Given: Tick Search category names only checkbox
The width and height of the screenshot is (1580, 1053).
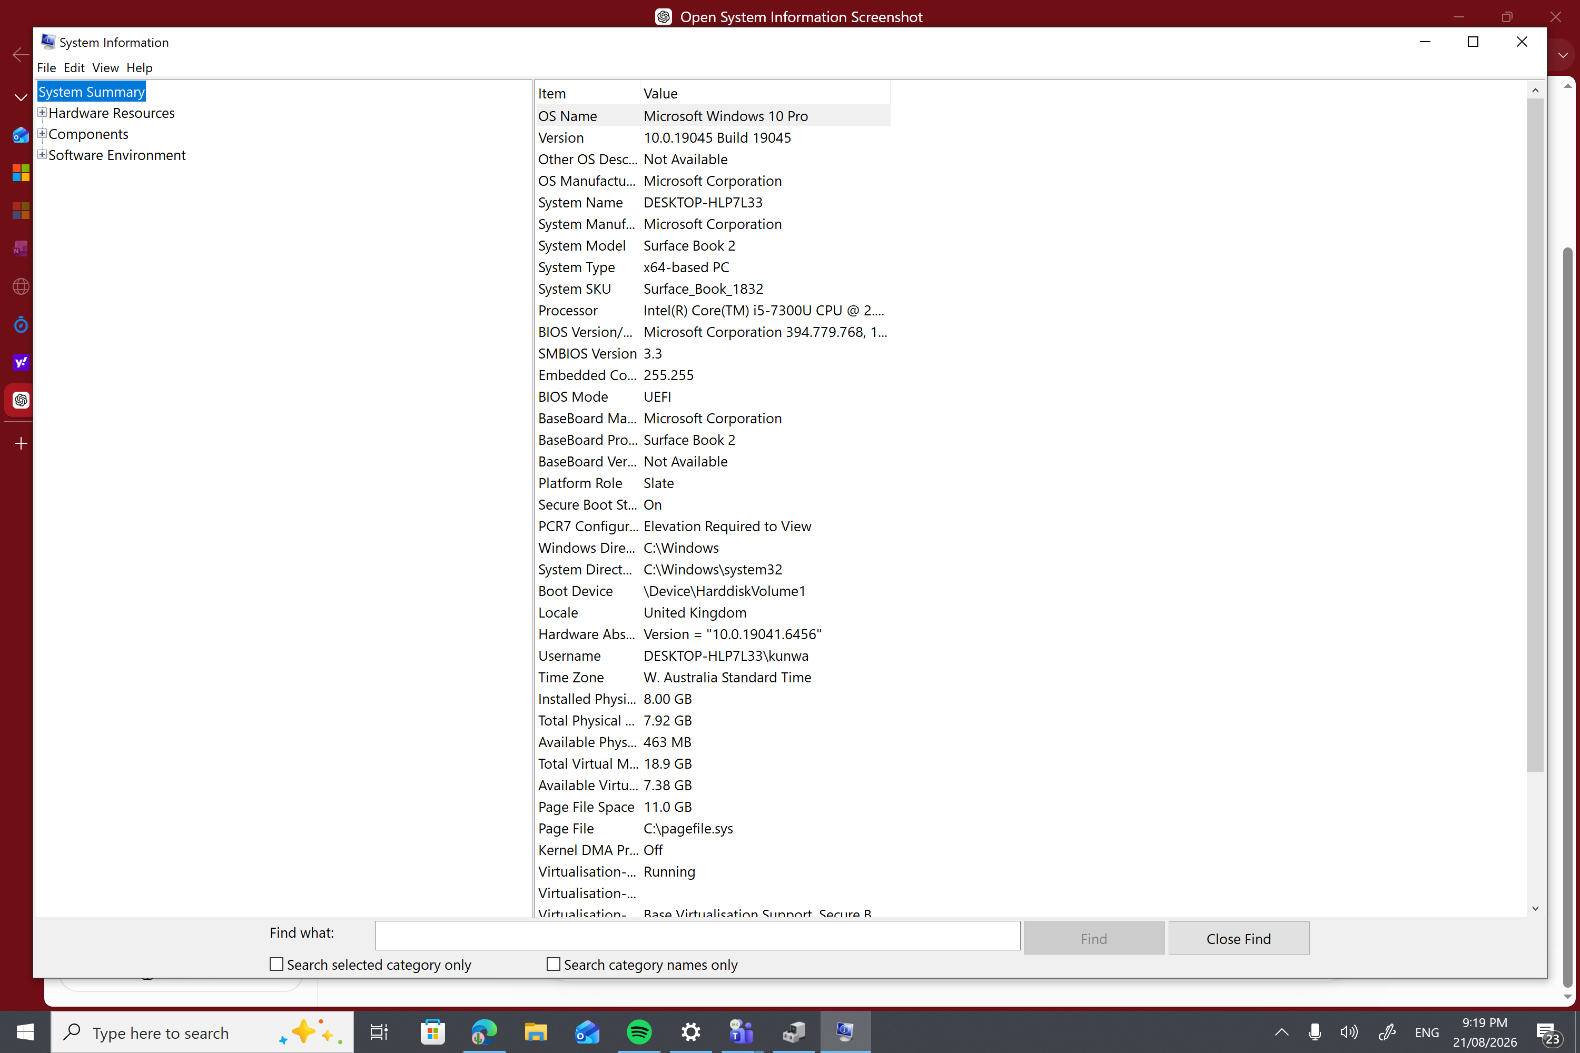Looking at the screenshot, I should 553,965.
